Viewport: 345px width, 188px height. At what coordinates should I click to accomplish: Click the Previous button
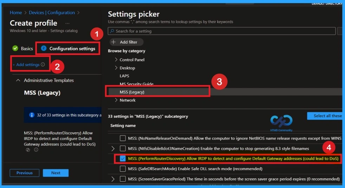coord(25,173)
